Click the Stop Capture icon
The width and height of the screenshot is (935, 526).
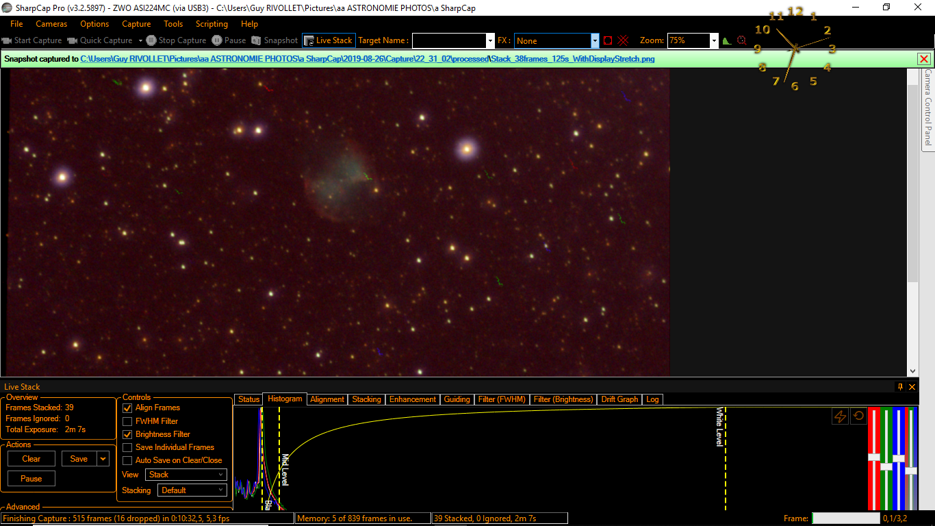pyautogui.click(x=151, y=40)
